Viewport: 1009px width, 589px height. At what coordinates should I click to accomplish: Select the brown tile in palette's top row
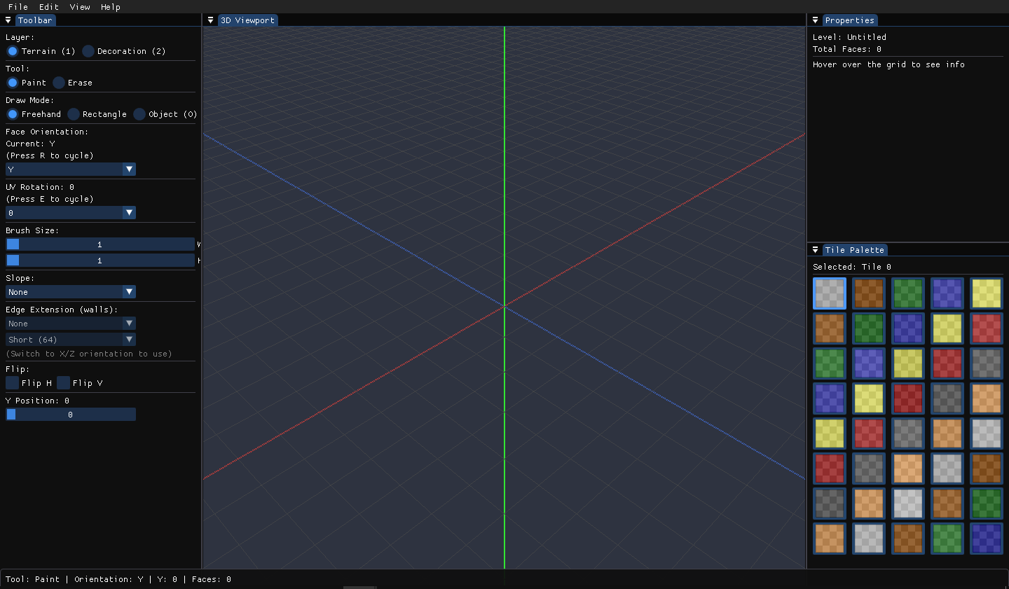(869, 293)
